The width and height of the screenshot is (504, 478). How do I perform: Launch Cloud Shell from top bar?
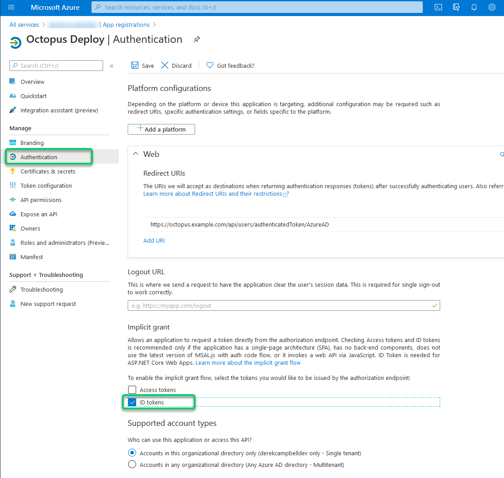tap(438, 8)
